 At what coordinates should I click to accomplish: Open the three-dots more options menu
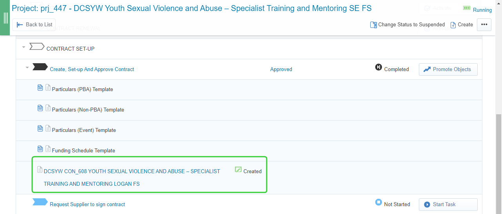tap(484, 24)
